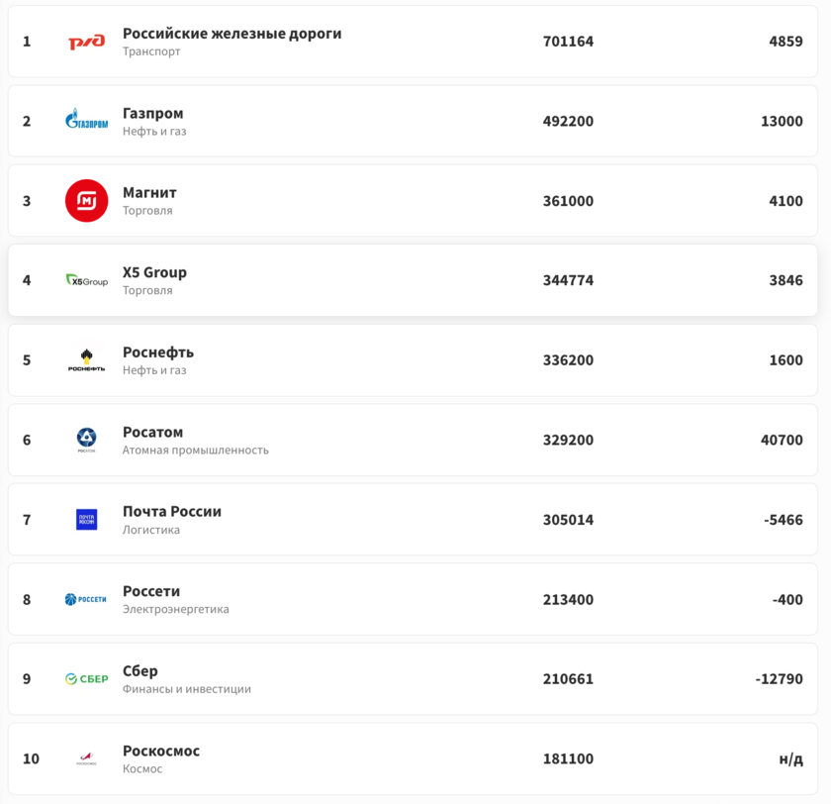
Task: Click the Росатом logo icon
Action: coord(86,440)
